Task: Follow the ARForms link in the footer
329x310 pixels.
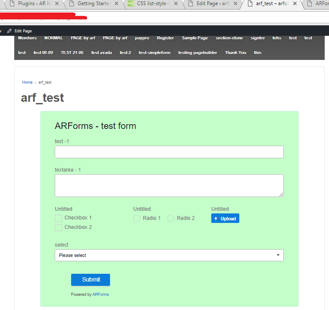Action: point(100,294)
